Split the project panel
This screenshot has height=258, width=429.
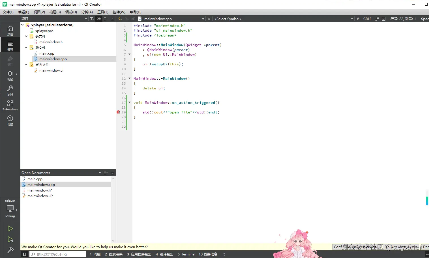(106, 19)
